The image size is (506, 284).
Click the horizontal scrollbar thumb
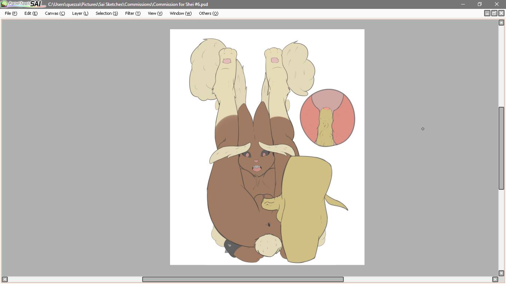(243, 279)
